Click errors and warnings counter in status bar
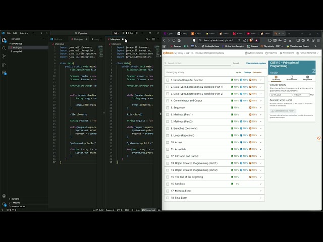The width and height of the screenshot is (323, 242). [x=12, y=210]
